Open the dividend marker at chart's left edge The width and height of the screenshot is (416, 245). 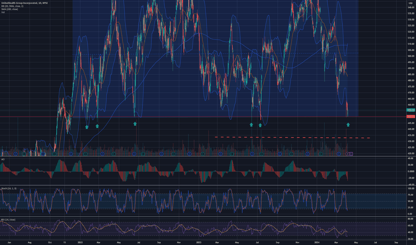16,154
